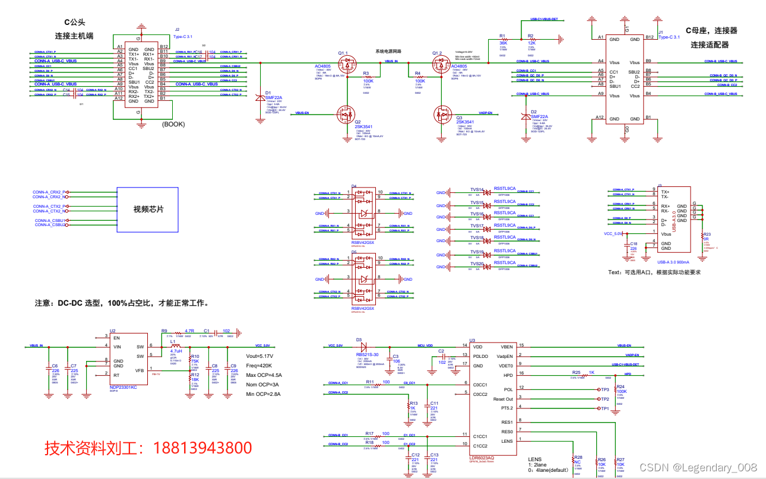The image size is (766, 479).
Task: Click the MCU_VDD net label
Action: (x=424, y=345)
